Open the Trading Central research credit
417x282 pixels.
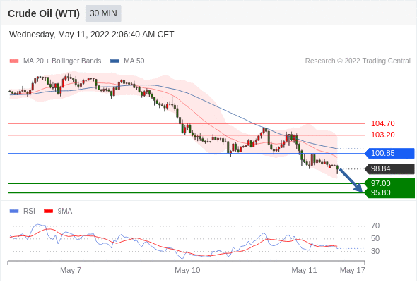pyautogui.click(x=358, y=61)
